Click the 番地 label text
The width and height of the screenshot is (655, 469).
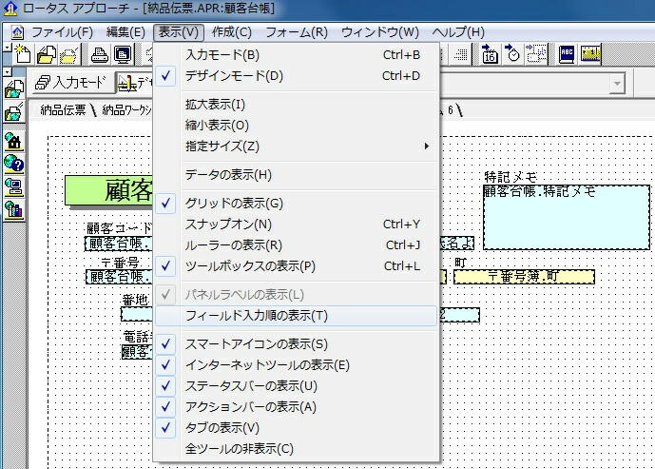point(135,300)
